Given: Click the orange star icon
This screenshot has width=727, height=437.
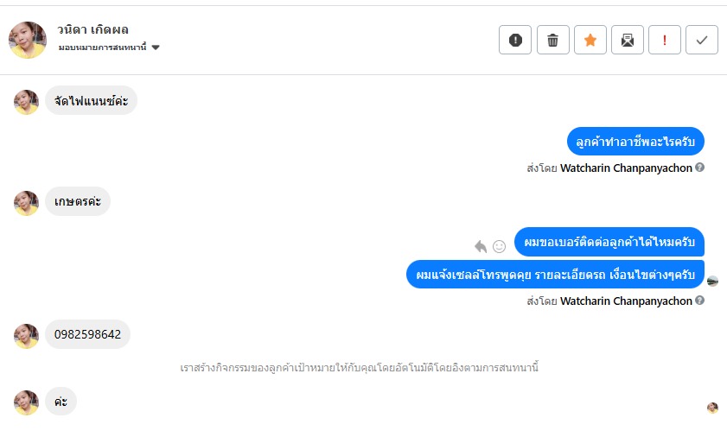Looking at the screenshot, I should point(590,40).
